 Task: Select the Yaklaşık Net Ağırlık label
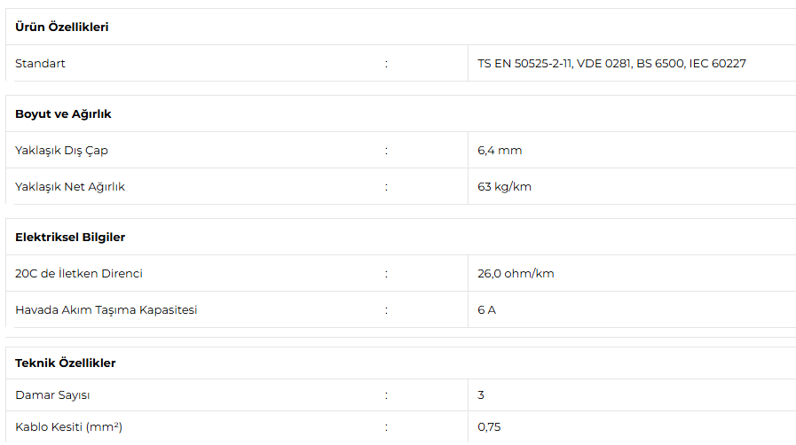point(70,187)
